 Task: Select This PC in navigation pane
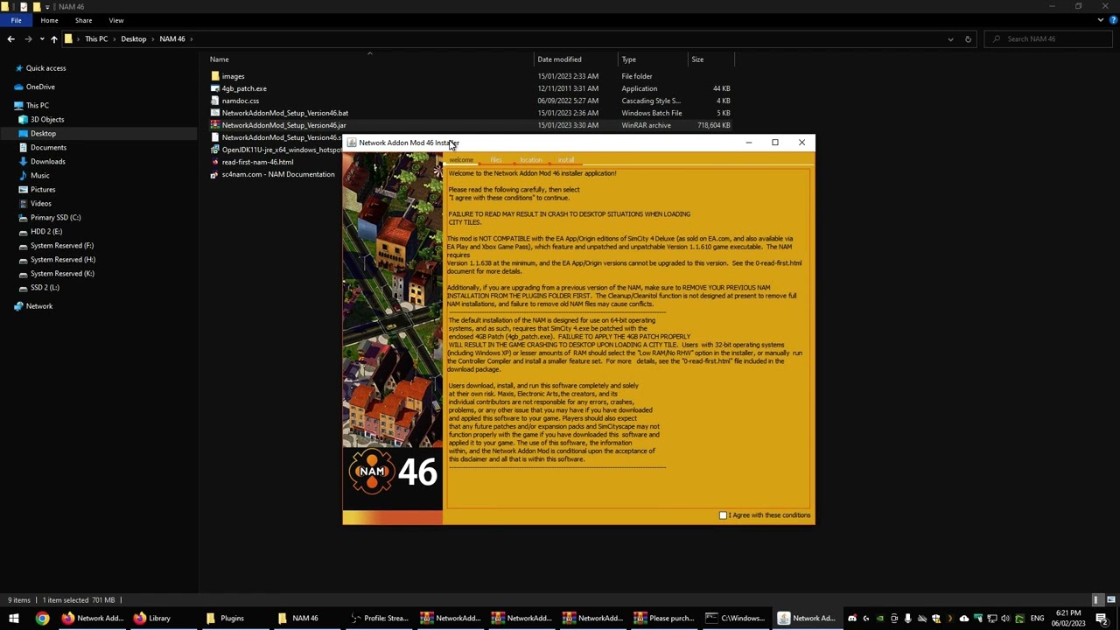tap(38, 105)
